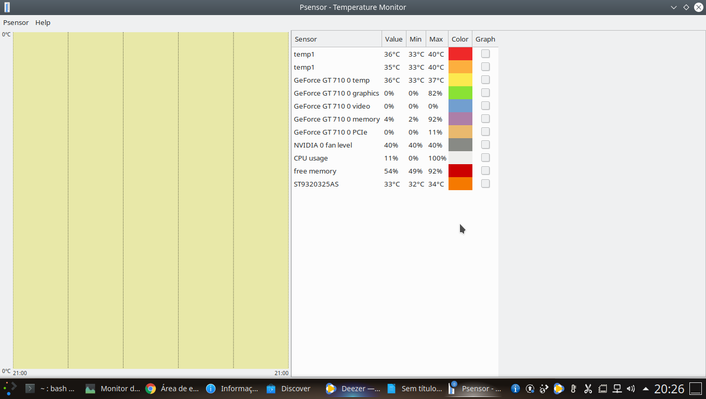Click the purple swatch for GeForce GT 710 0 memory
Viewport: 706px width, 399px height.
pyautogui.click(x=460, y=119)
